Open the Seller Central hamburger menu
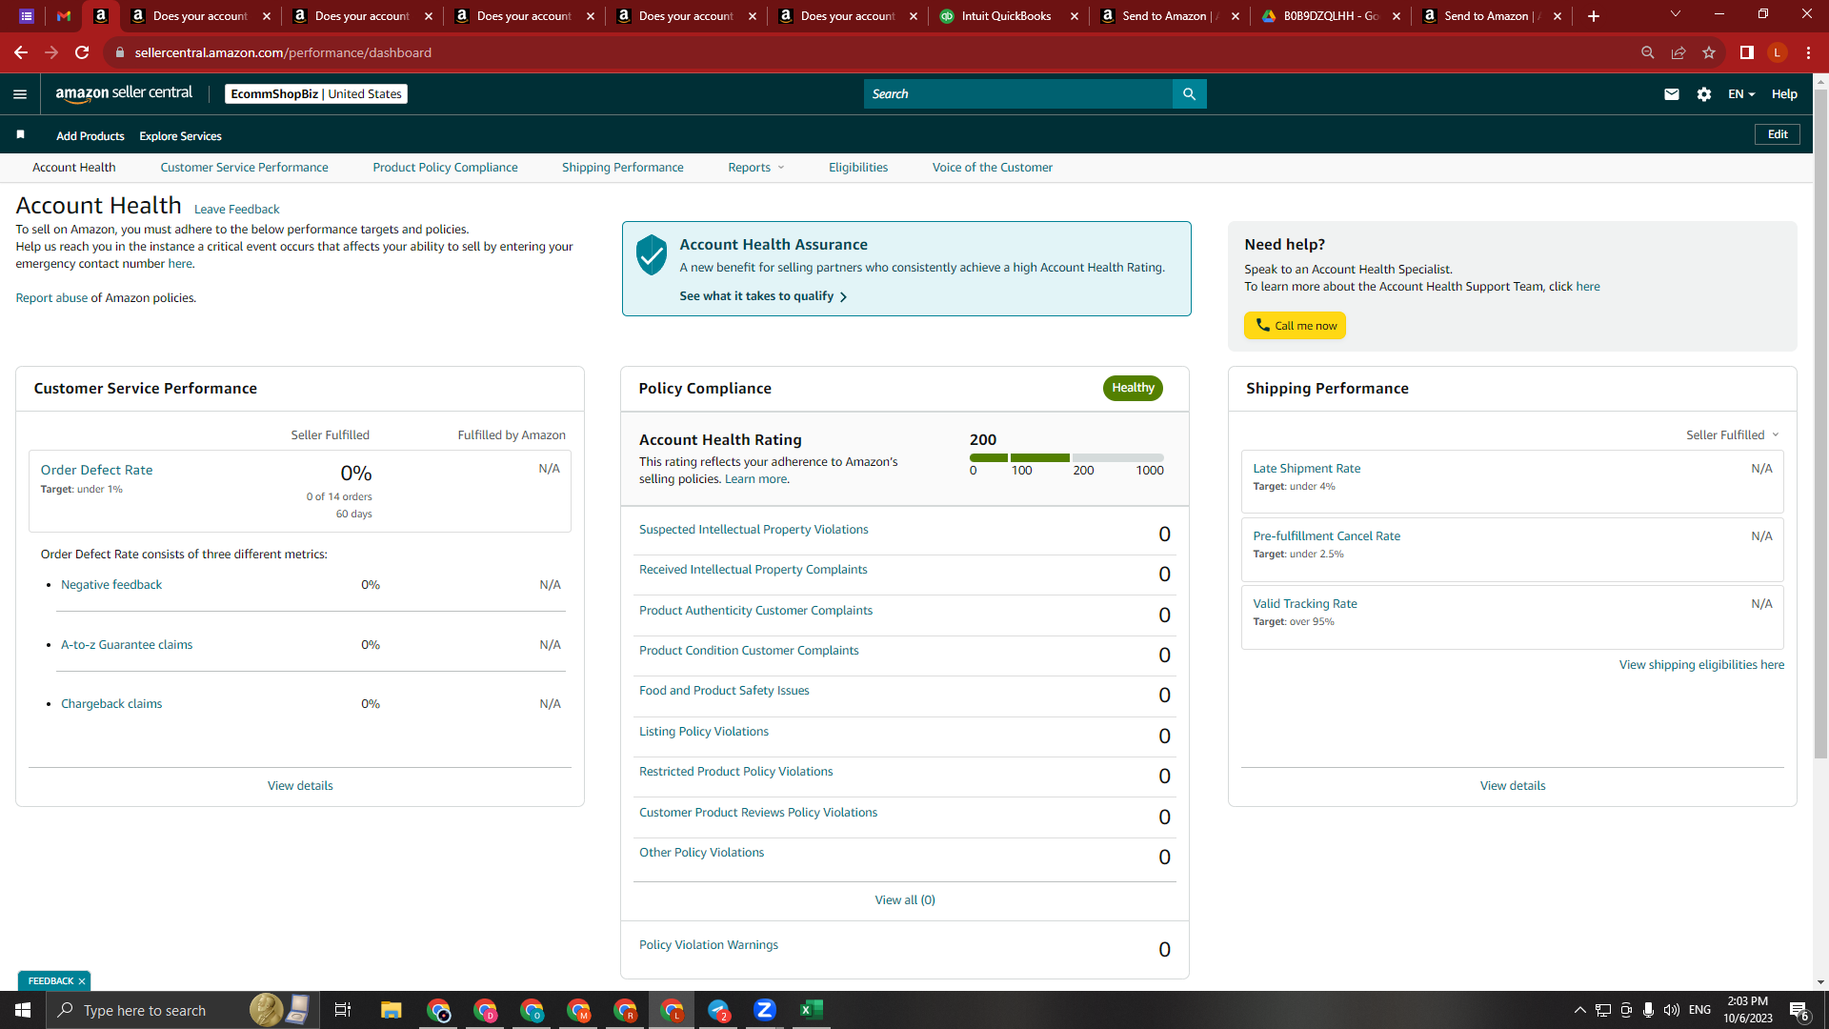The width and height of the screenshot is (1829, 1029). [20, 94]
